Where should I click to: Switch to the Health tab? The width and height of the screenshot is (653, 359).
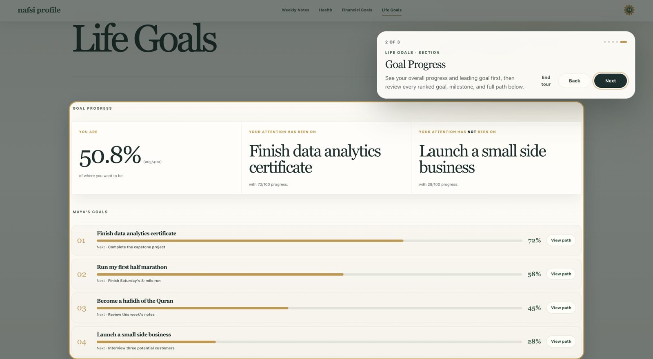pyautogui.click(x=325, y=10)
